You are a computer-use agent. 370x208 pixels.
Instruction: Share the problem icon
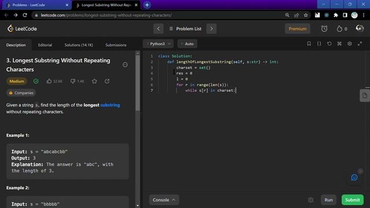107,81
